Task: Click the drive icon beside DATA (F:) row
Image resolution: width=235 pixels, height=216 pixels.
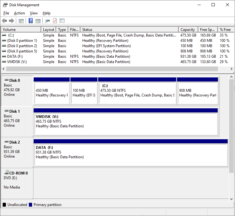Action: [4, 56]
